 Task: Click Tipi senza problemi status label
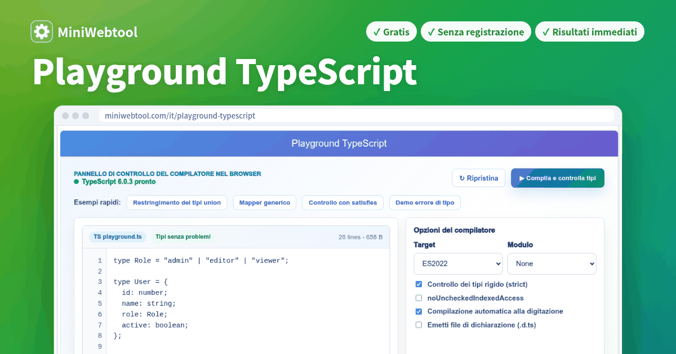183,237
